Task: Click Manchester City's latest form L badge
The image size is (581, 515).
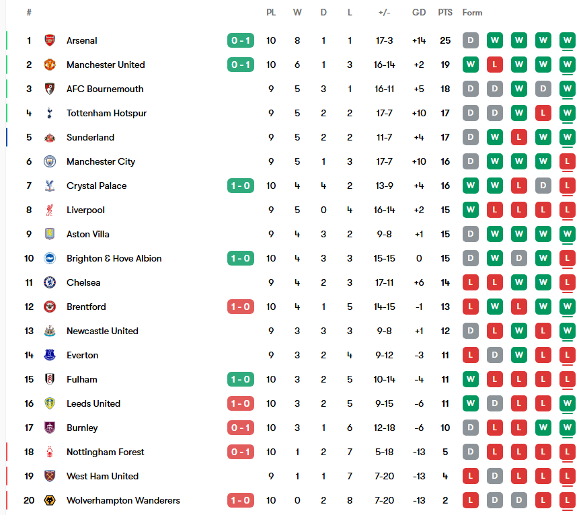Action: 567,161
